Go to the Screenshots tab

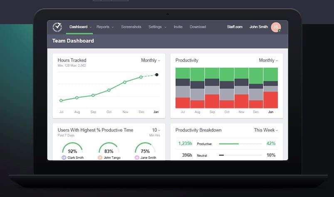click(131, 27)
